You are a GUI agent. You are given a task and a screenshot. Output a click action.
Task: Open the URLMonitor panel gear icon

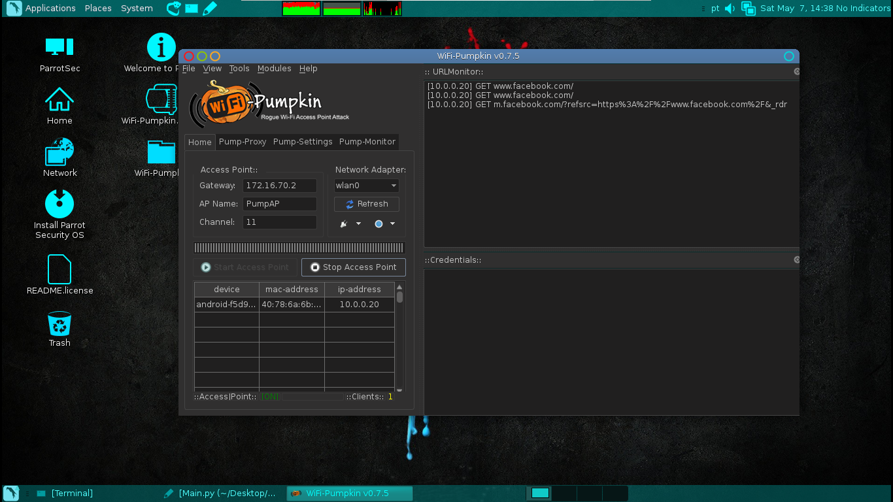pos(796,71)
